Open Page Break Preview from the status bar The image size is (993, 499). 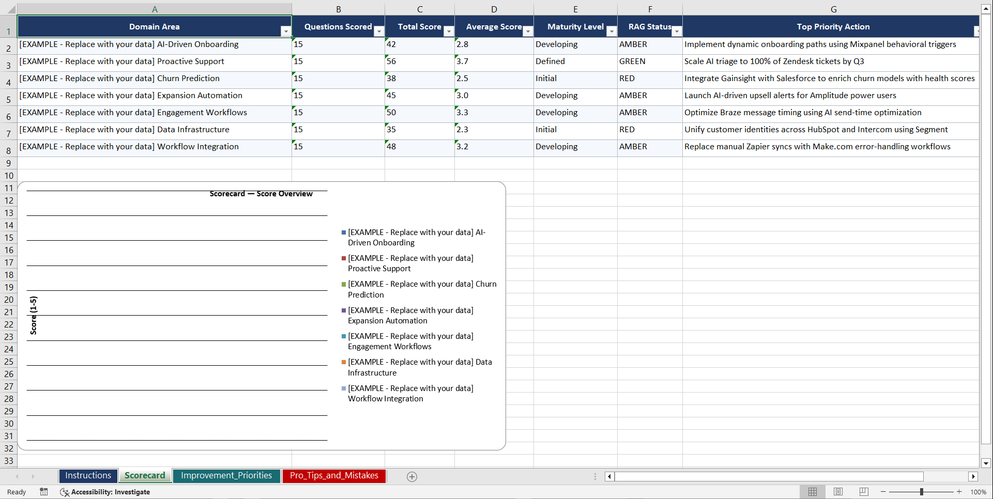coord(863,492)
